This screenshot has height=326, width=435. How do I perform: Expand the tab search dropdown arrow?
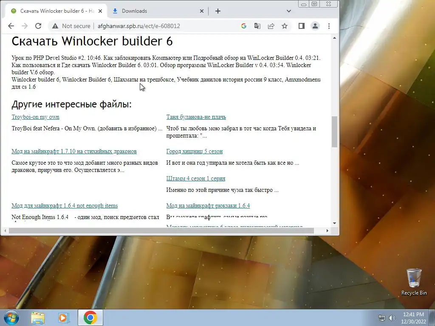289,11
